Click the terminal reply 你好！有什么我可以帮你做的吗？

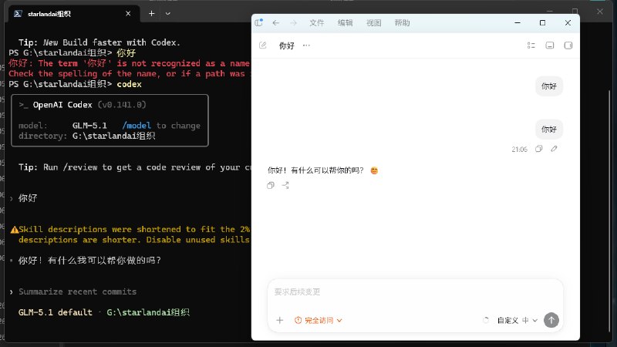(x=89, y=261)
